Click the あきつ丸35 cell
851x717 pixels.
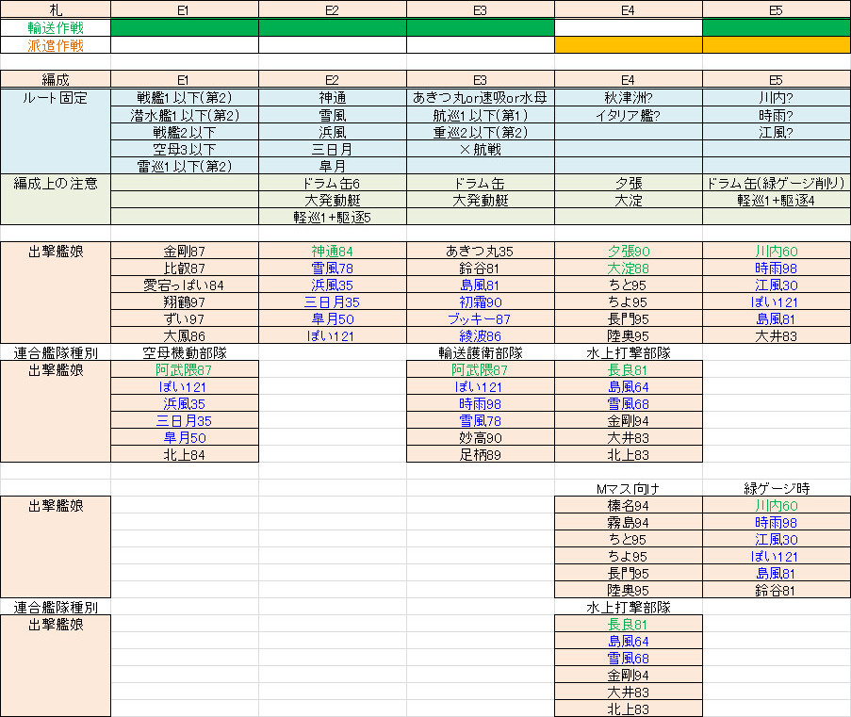point(481,251)
